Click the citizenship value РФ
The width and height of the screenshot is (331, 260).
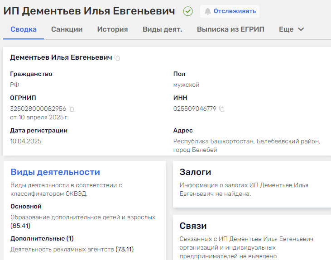pyautogui.click(x=14, y=85)
